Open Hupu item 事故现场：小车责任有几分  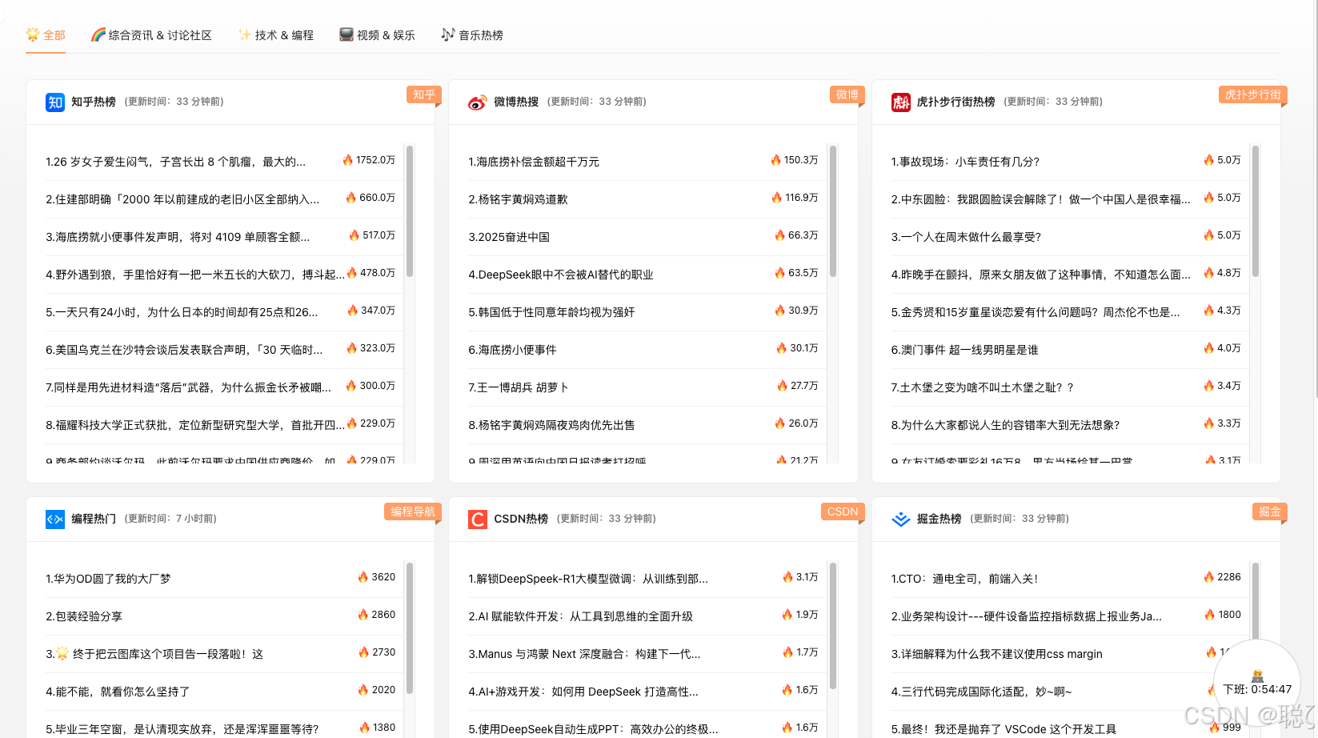click(x=965, y=162)
